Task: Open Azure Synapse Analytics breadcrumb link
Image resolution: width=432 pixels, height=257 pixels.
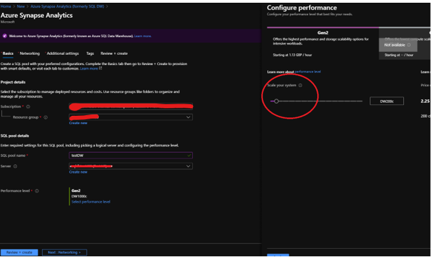Action: (x=67, y=6)
